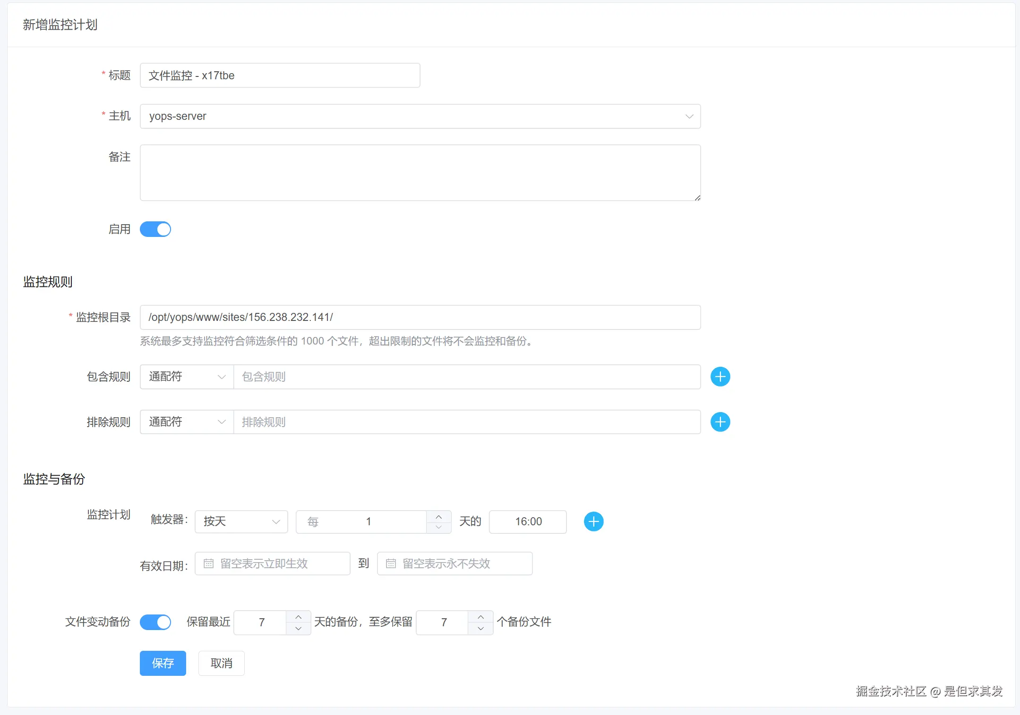Open 包含规则 通配符 type dropdown

coord(187,377)
